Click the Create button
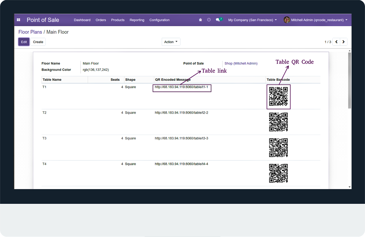The image size is (365, 237). [x=38, y=42]
